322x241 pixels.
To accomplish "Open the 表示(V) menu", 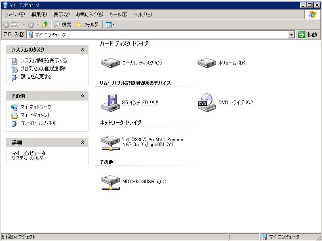I will (61, 15).
